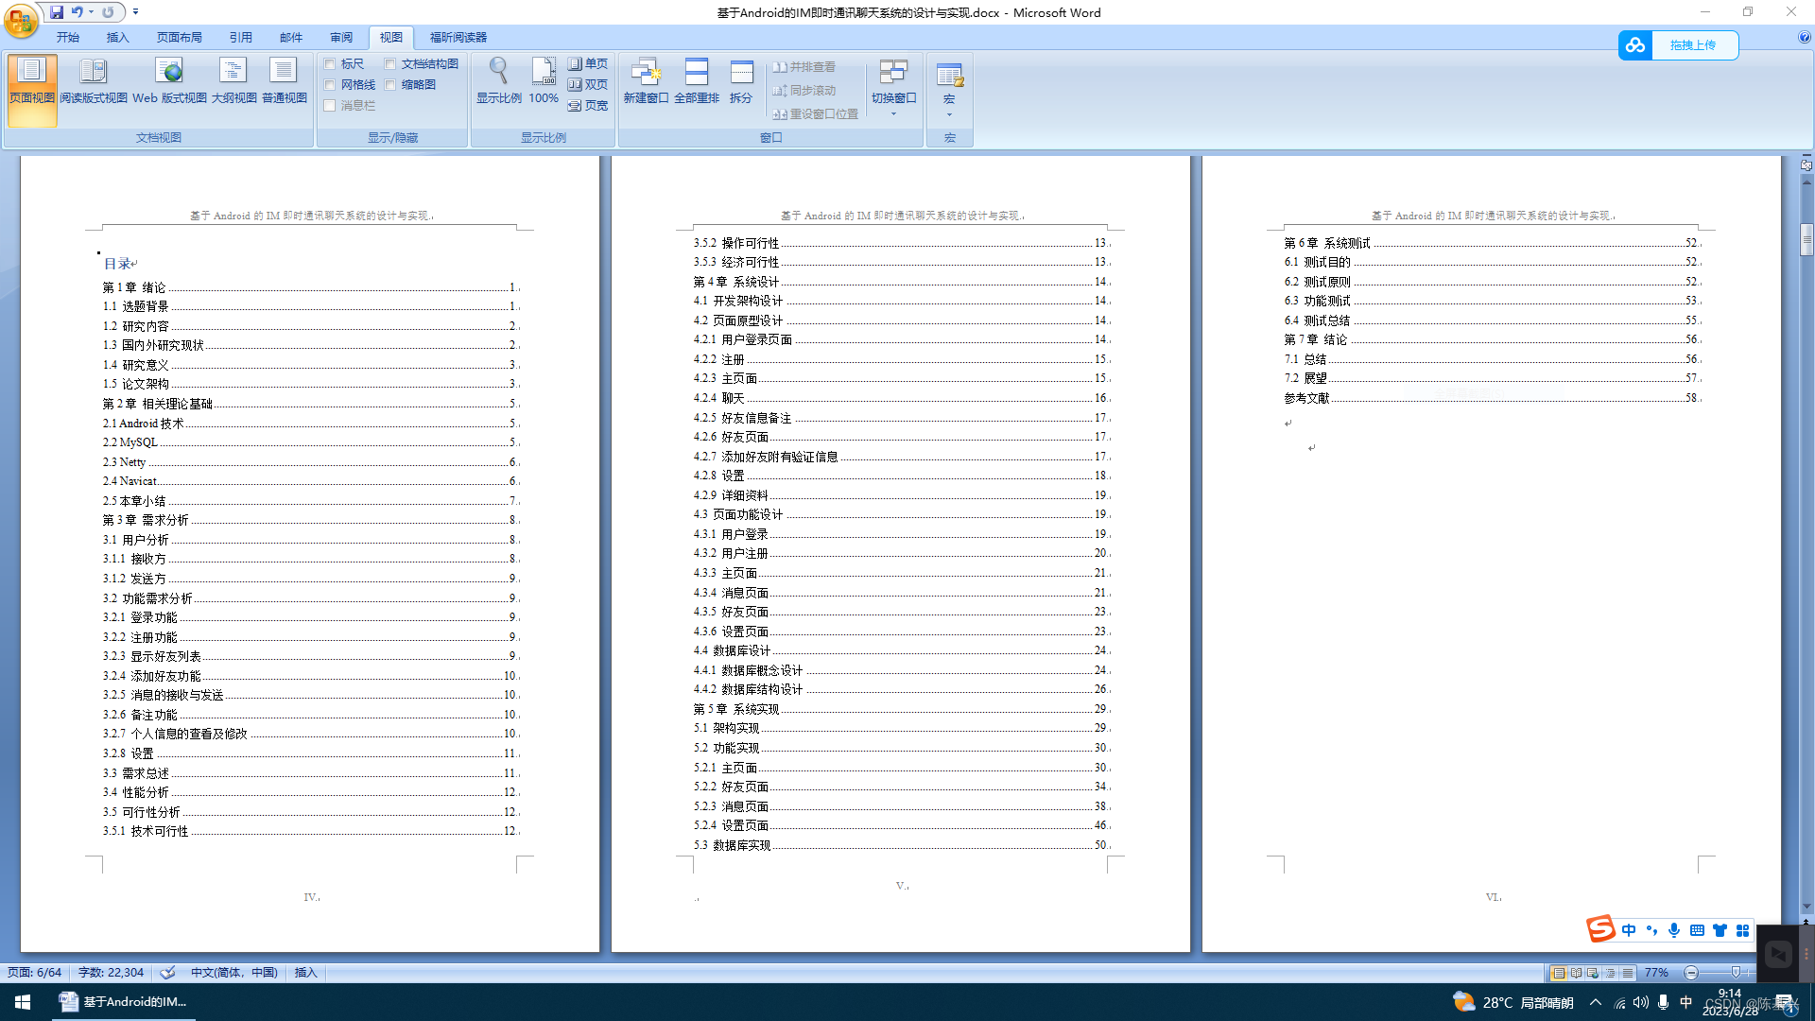Enable the Ruler checkbox
Image resolution: width=1815 pixels, height=1021 pixels.
pyautogui.click(x=330, y=64)
